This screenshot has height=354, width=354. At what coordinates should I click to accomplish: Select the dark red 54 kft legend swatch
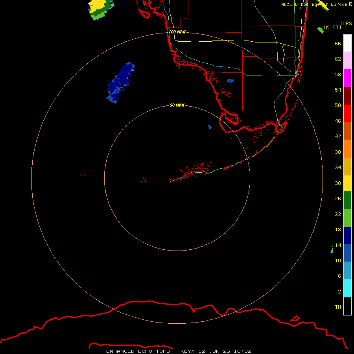pyautogui.click(x=347, y=96)
